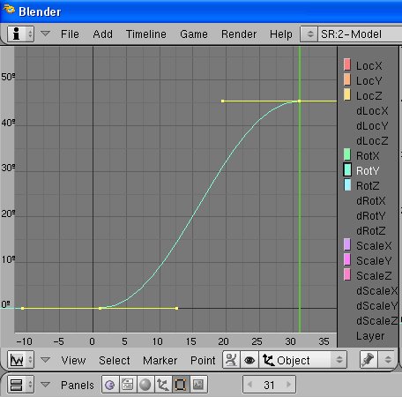Click the Logic context icon in Panels
The height and width of the screenshot is (397, 402).
point(110,385)
